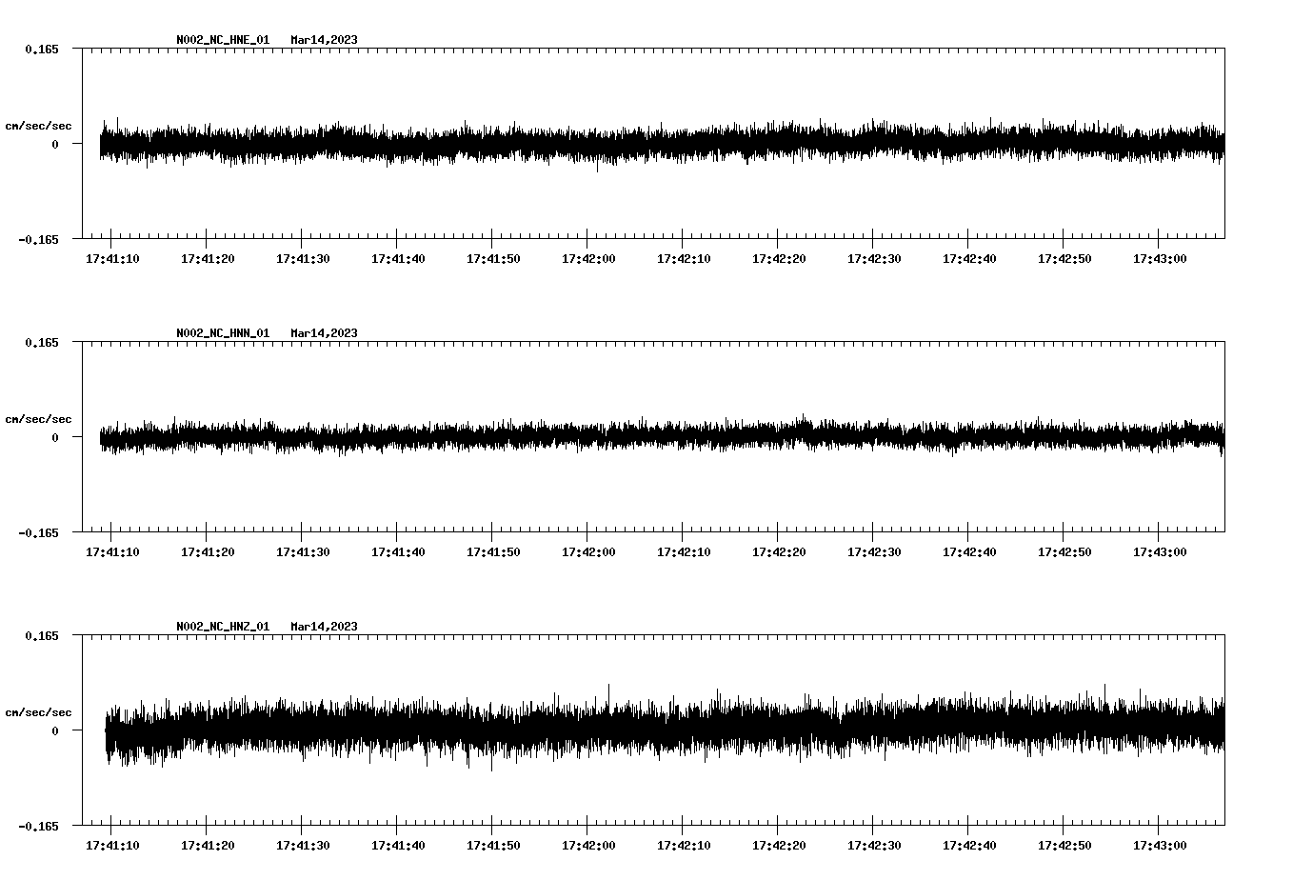Image resolution: width=1293 pixels, height=880 pixels.
Task: Select the Mar14,2023 date on the bottom trace
Action: point(325,627)
